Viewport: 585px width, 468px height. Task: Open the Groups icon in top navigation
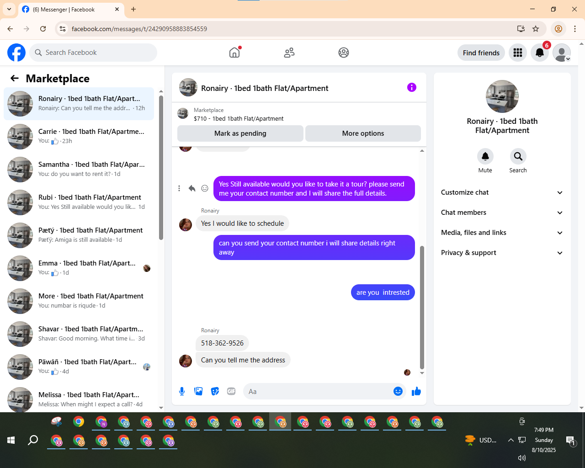[344, 53]
